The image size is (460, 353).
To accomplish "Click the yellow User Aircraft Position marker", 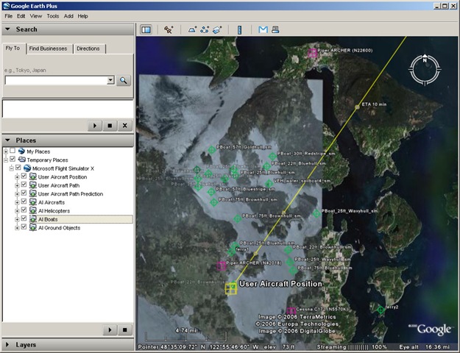I will tap(231, 288).
